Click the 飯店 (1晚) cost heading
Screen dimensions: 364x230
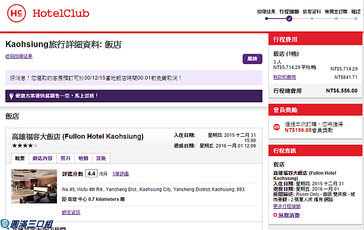[x=286, y=54]
